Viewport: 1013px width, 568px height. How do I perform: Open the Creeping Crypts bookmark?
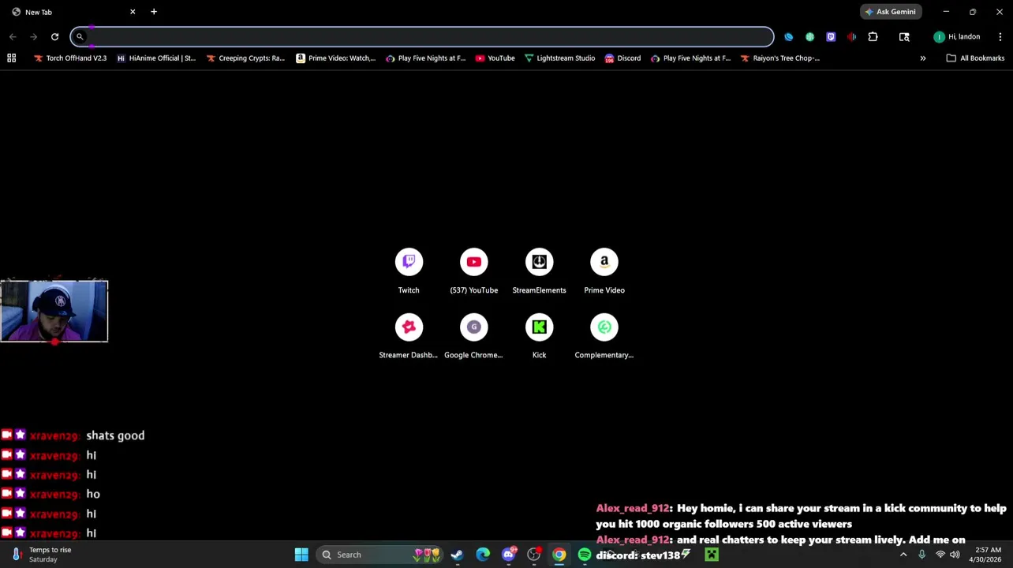pyautogui.click(x=245, y=58)
